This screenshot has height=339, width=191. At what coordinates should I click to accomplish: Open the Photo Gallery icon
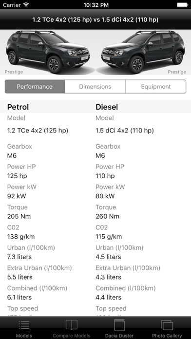(167, 325)
